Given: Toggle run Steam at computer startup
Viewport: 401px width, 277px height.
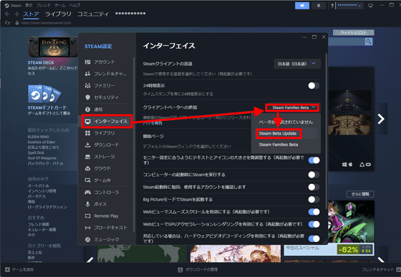Looking at the screenshot, I should (314, 175).
